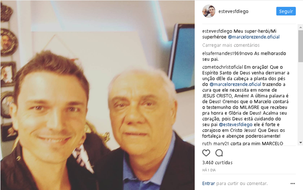
Task: Click the comments scrollbar down arrow
Action: (x=300, y=143)
